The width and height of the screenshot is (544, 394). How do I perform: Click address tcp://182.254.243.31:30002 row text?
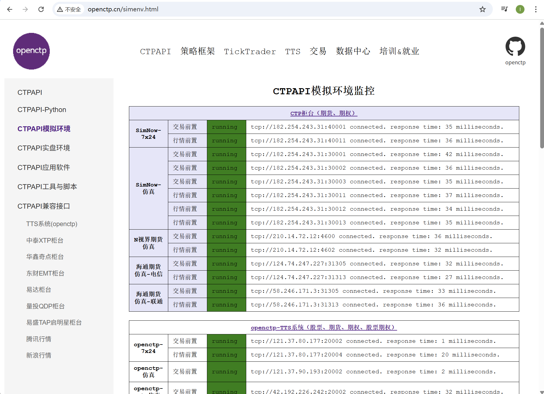click(x=377, y=168)
